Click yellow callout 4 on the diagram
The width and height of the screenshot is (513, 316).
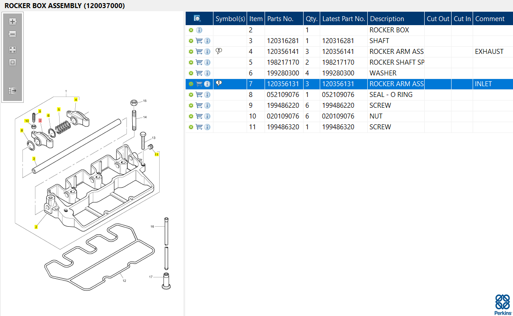(76, 99)
